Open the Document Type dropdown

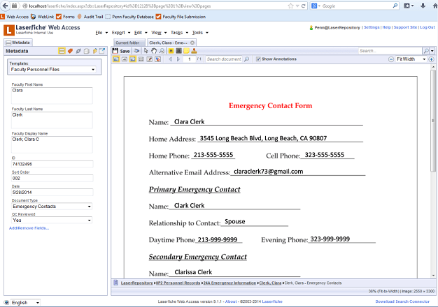click(52, 207)
